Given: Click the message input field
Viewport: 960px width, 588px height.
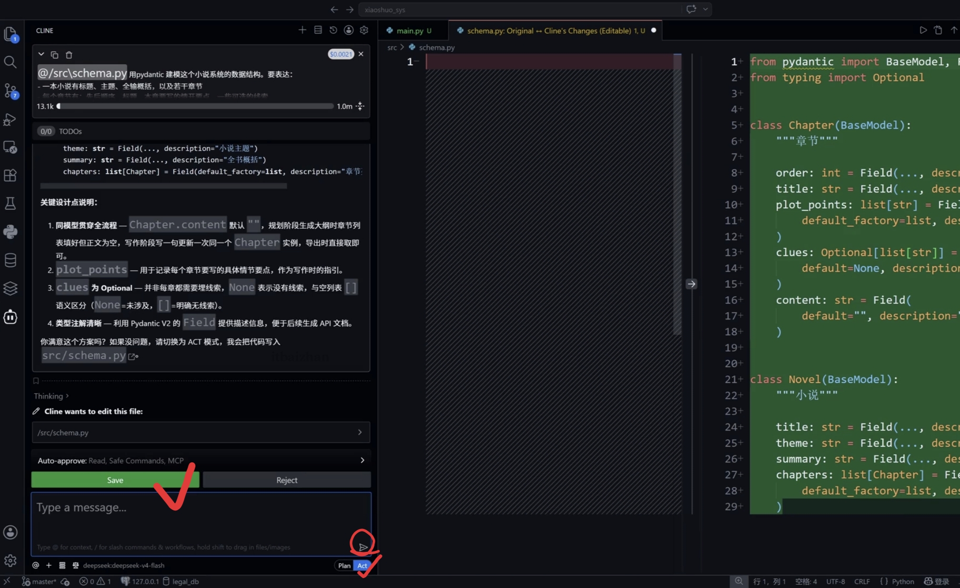Looking at the screenshot, I should click(x=201, y=523).
